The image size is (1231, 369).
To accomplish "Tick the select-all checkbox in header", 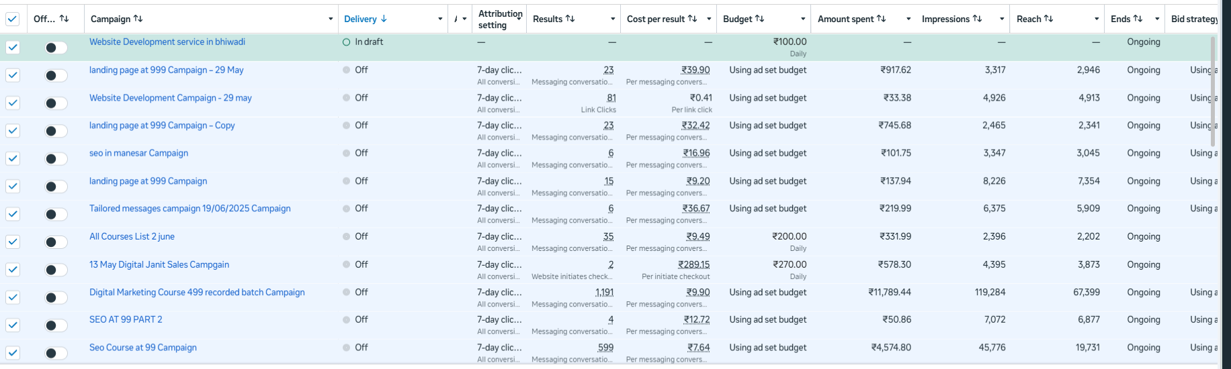I will click(x=13, y=19).
